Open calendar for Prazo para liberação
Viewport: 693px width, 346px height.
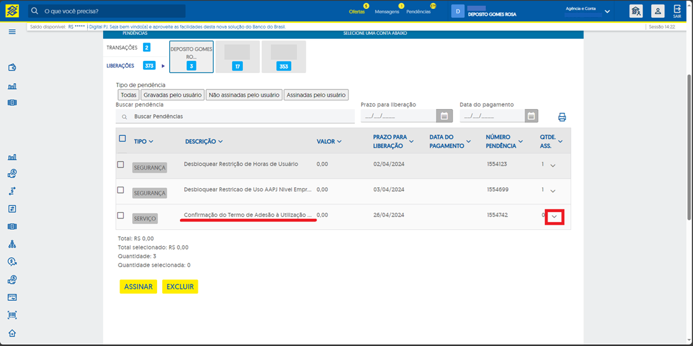(444, 116)
